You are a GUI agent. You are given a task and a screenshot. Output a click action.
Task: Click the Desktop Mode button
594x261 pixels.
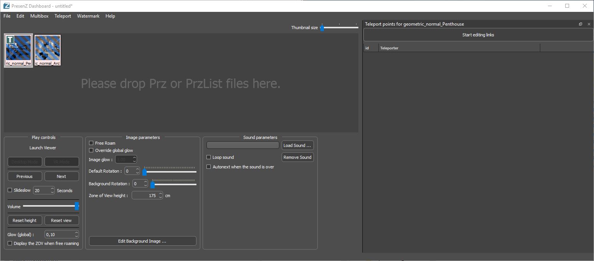(x=25, y=162)
